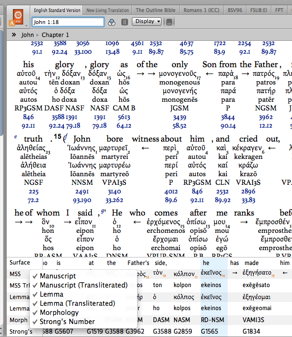Click Strong's number 3140 under martyreō

tap(114, 192)
